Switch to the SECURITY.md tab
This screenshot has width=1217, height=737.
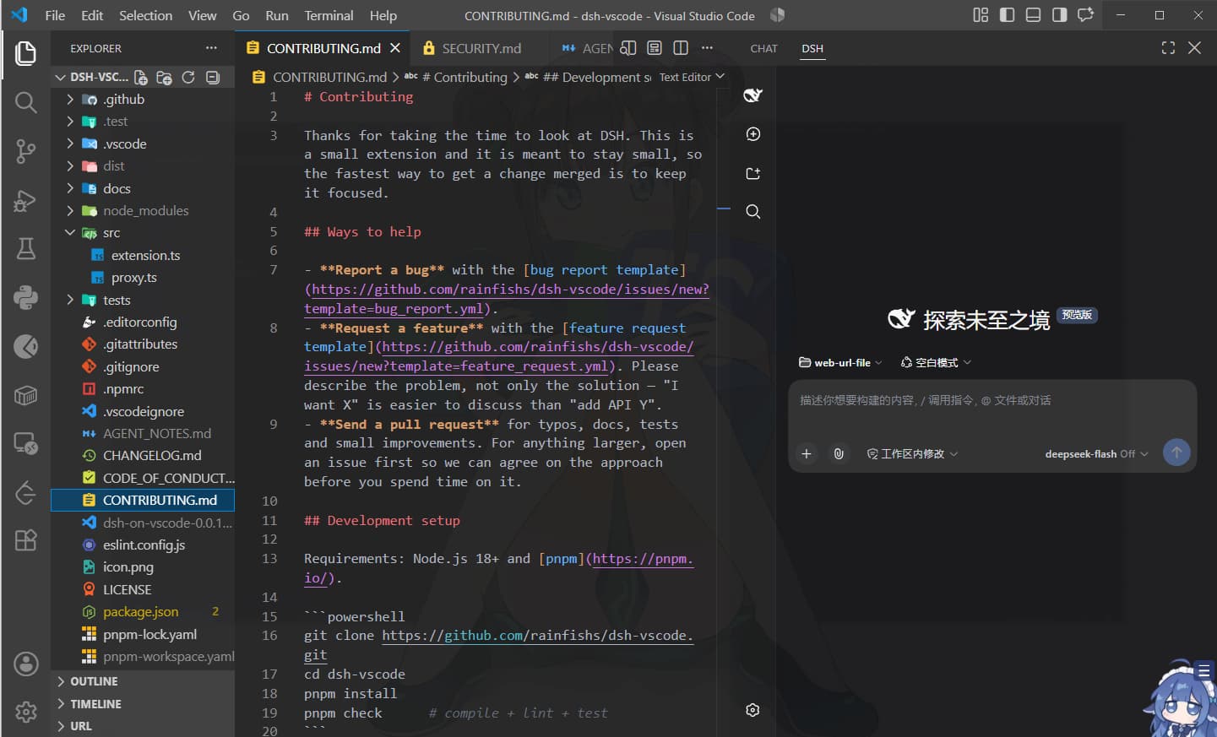click(481, 48)
